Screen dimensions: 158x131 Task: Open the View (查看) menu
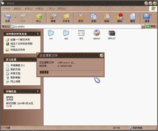click(x=28, y=9)
